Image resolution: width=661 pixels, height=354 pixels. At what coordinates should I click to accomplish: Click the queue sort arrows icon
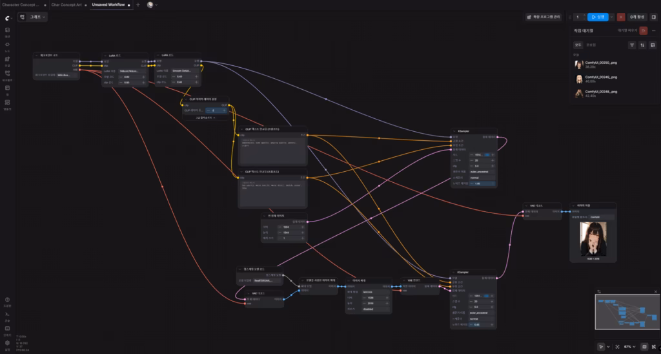coord(642,45)
